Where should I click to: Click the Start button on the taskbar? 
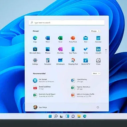click(x=50, y=116)
